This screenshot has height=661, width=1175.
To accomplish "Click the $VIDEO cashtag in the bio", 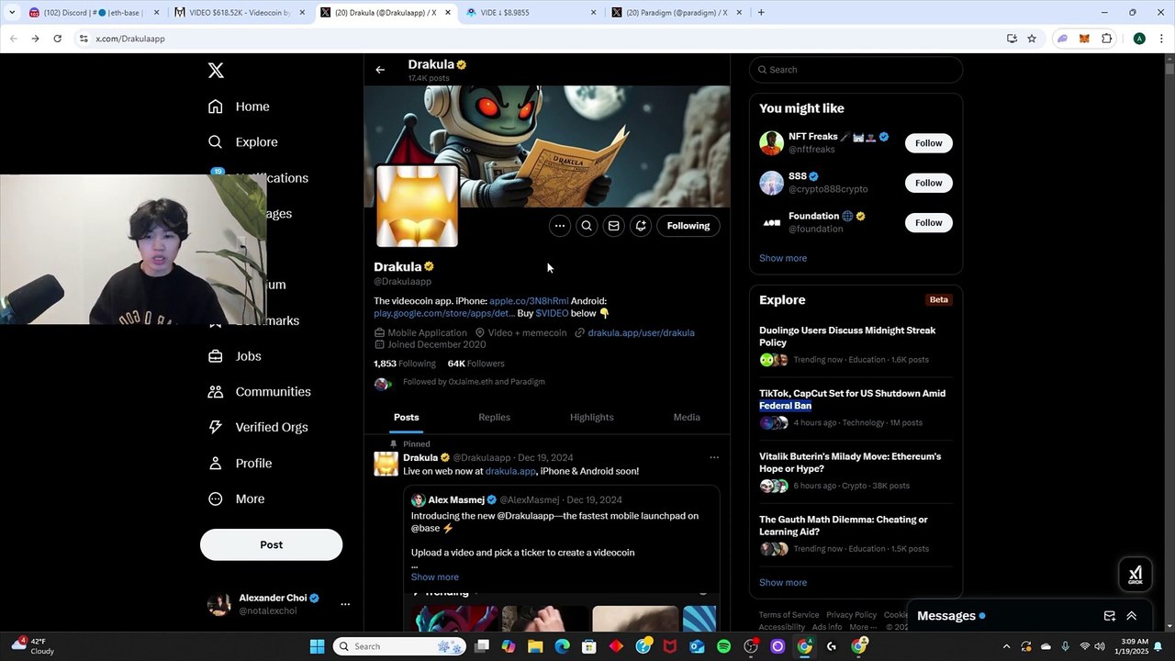I will 552,314.
